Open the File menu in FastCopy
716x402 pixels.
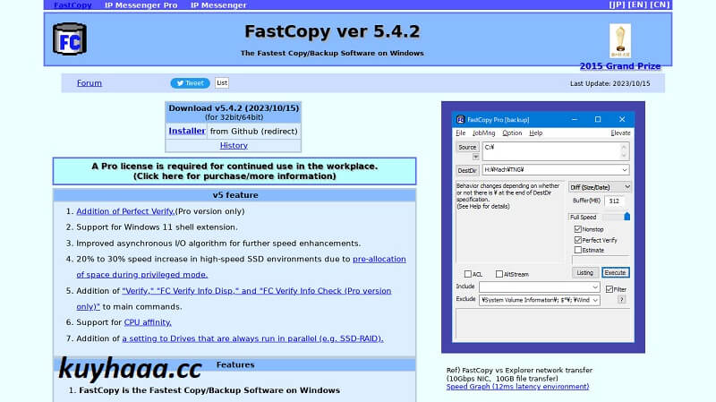click(461, 133)
